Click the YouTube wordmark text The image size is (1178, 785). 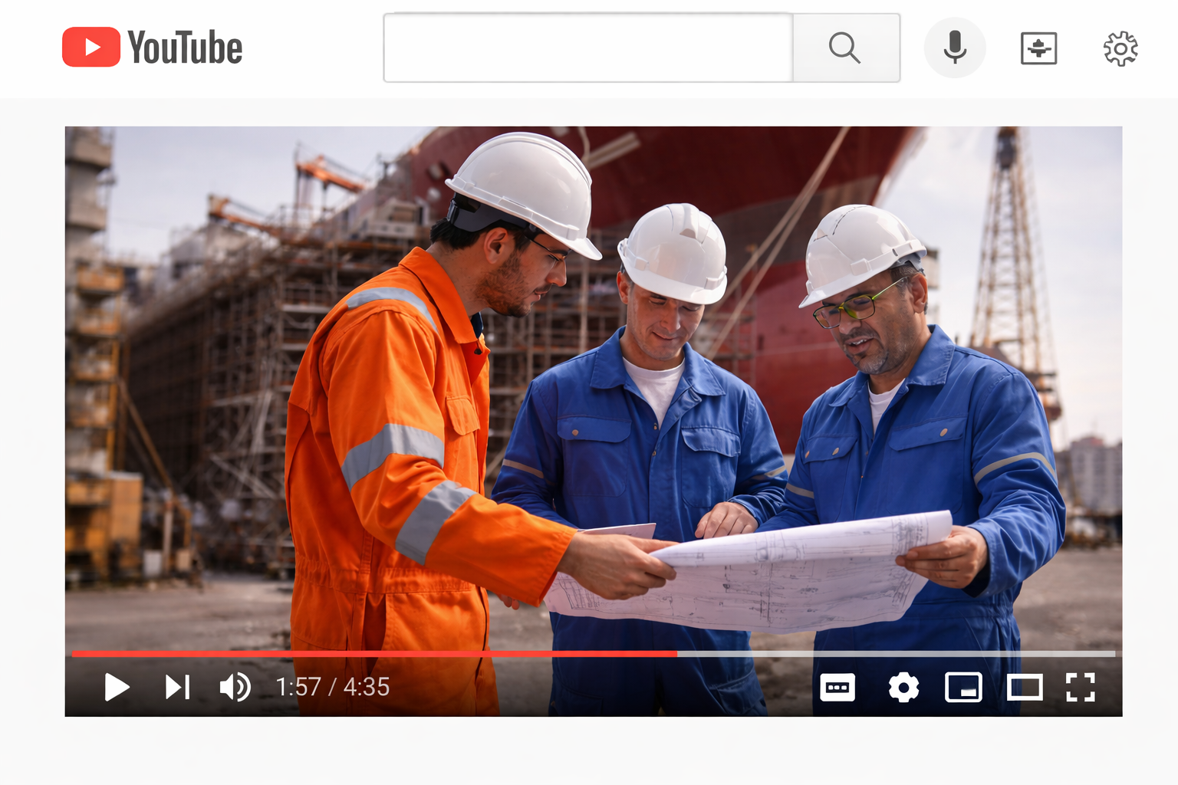tap(185, 48)
